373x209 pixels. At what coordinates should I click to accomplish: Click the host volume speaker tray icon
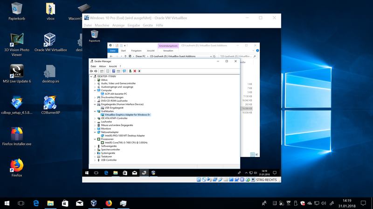click(324, 203)
